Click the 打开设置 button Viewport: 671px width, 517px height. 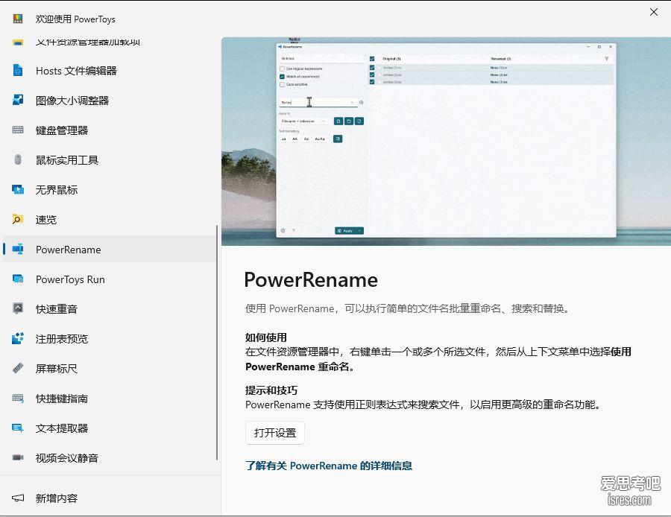coord(274,433)
